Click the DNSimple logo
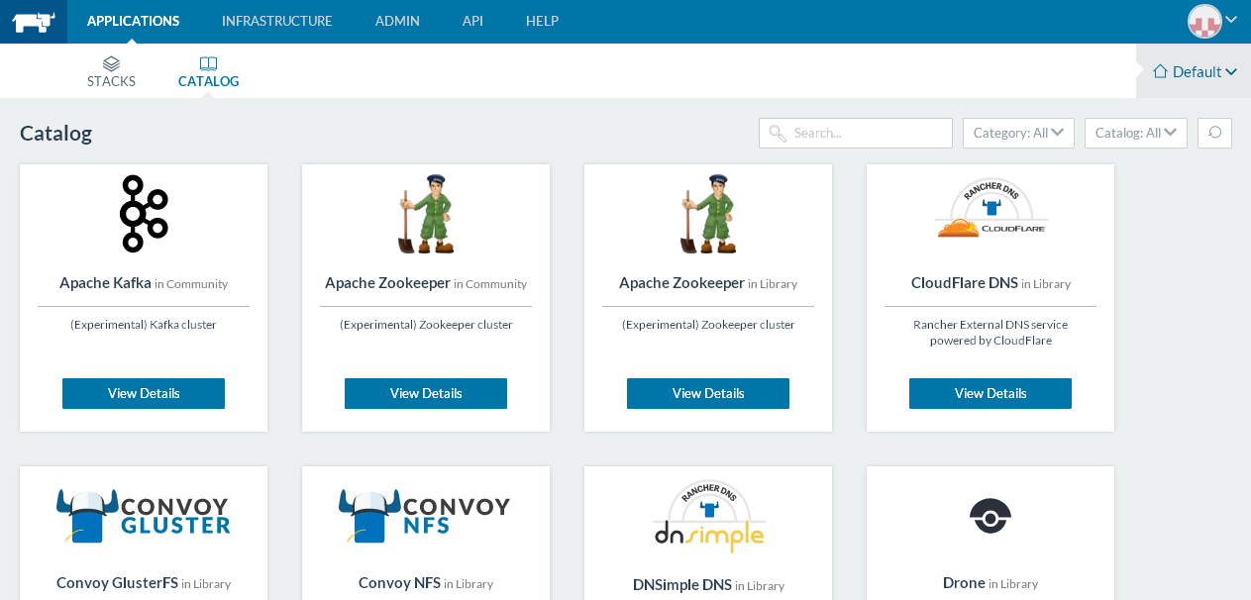The width and height of the screenshot is (1251, 600). [x=708, y=516]
